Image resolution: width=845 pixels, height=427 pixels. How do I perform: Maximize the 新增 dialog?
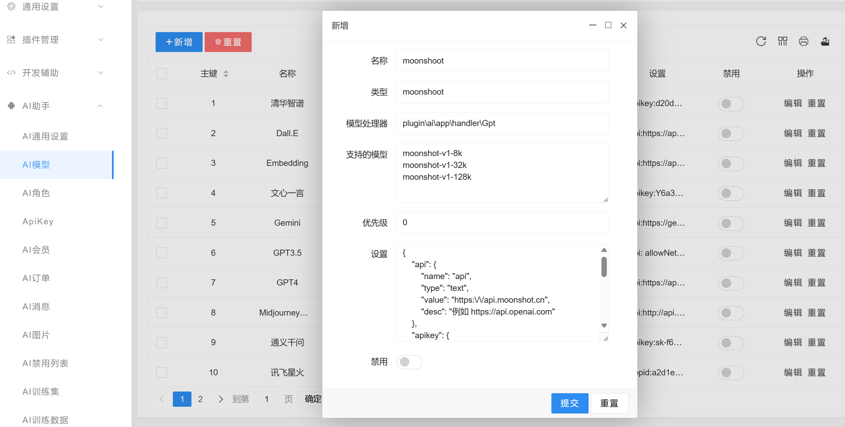[608, 25]
